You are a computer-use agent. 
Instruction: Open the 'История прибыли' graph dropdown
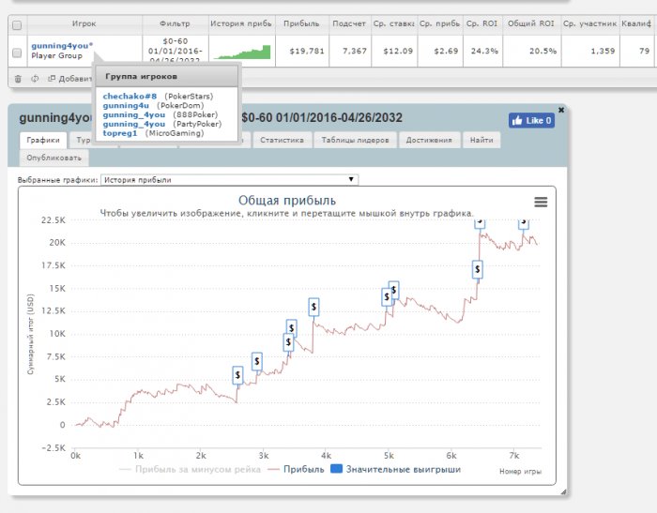coord(229,179)
